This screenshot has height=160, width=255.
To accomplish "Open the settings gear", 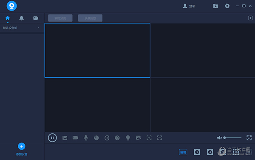I will [227, 6].
